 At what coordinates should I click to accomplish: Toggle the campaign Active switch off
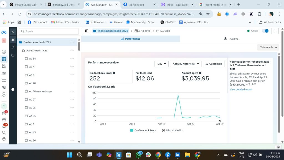click(265, 31)
